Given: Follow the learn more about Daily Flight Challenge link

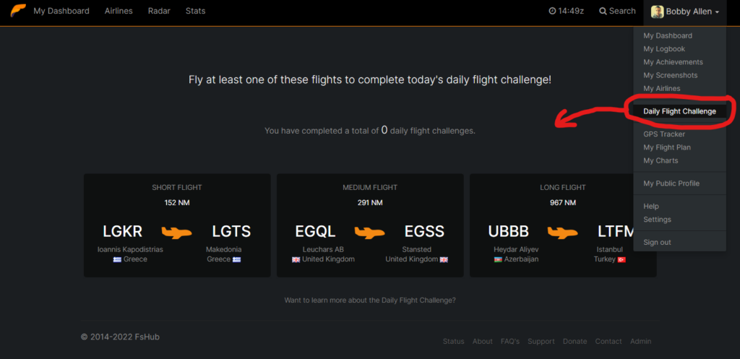Looking at the screenshot, I should coord(370,300).
